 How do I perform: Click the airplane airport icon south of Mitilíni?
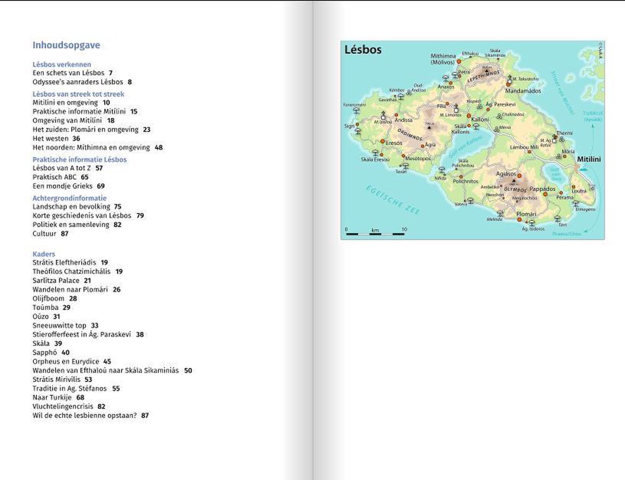pyautogui.click(x=592, y=187)
